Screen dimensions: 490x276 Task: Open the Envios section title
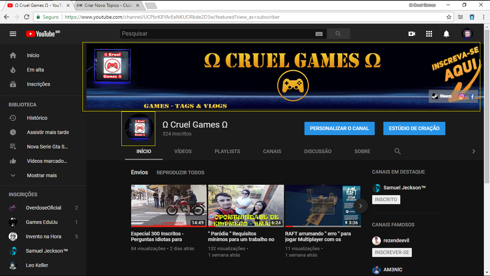coord(139,172)
